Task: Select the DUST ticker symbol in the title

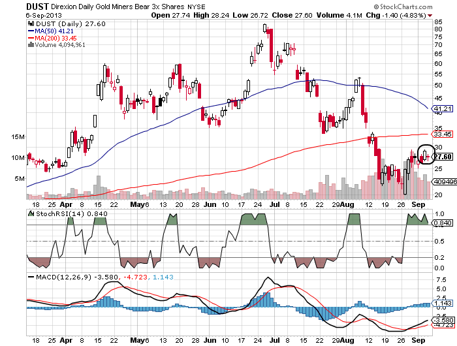Action: click(37, 7)
